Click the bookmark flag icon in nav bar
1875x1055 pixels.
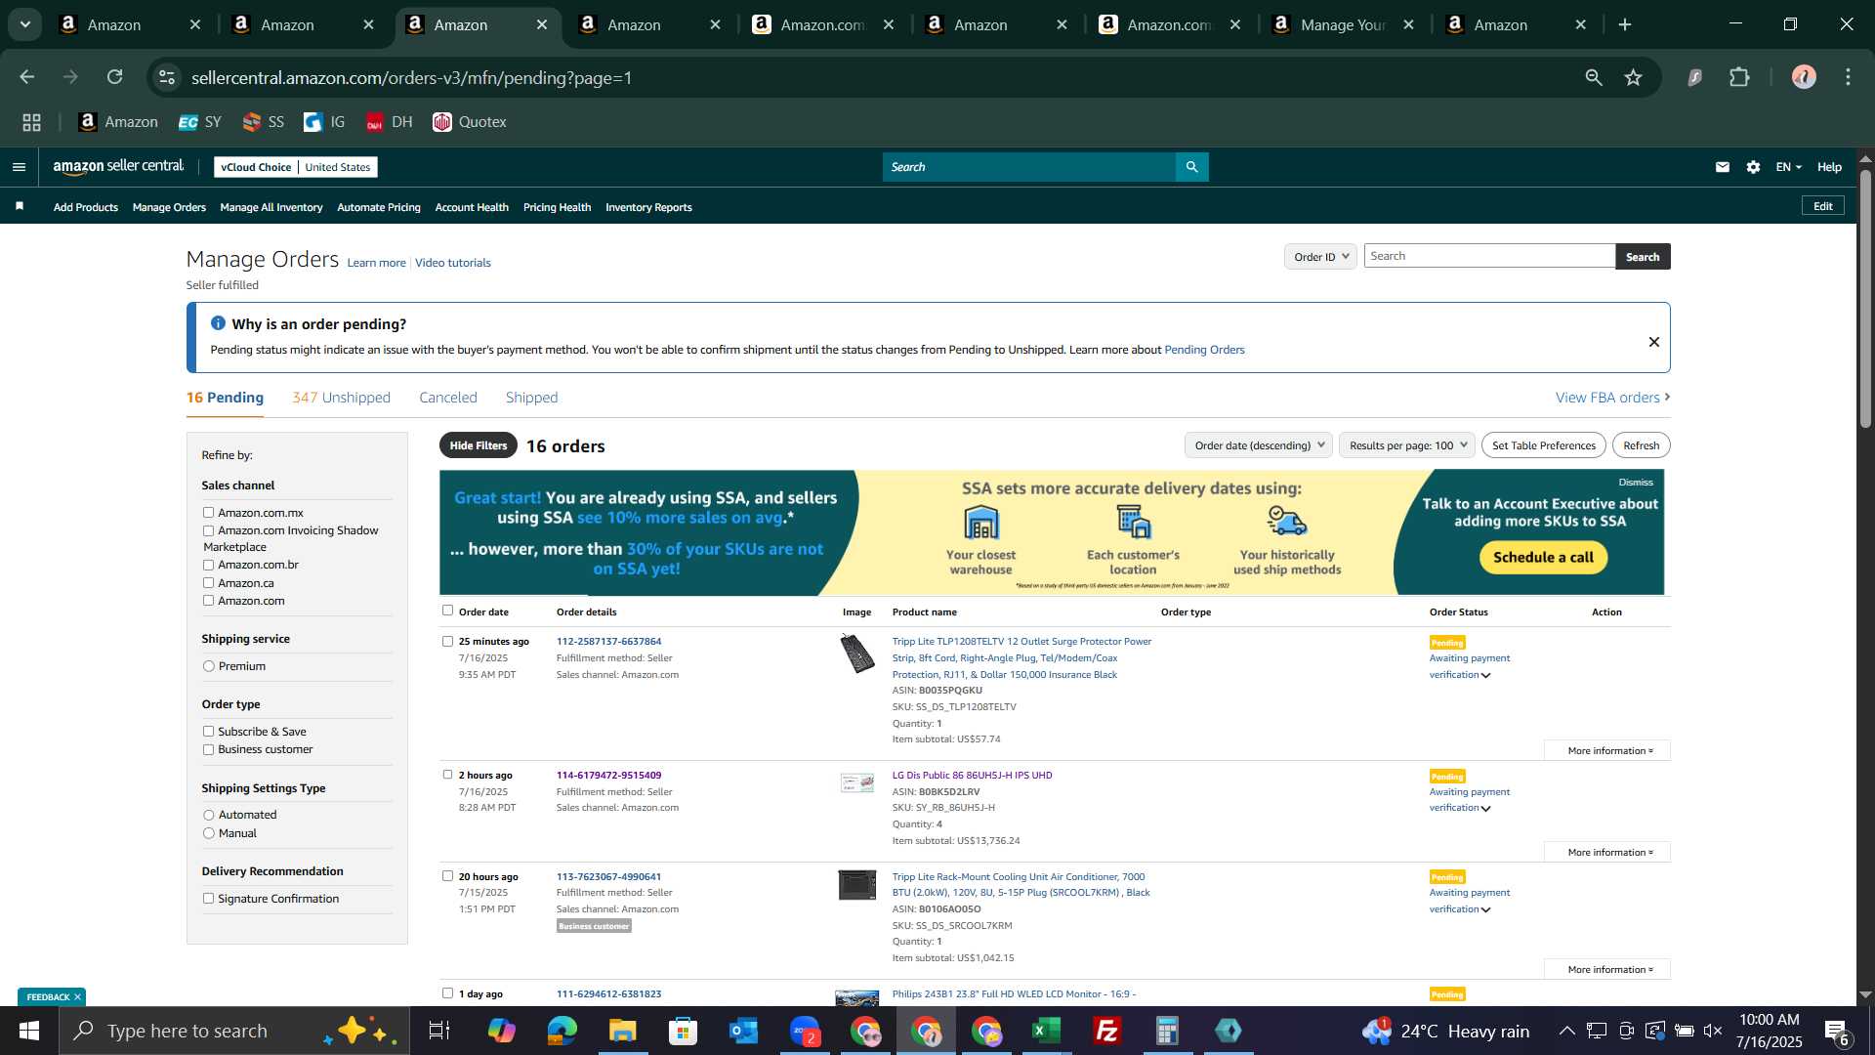[x=20, y=206]
